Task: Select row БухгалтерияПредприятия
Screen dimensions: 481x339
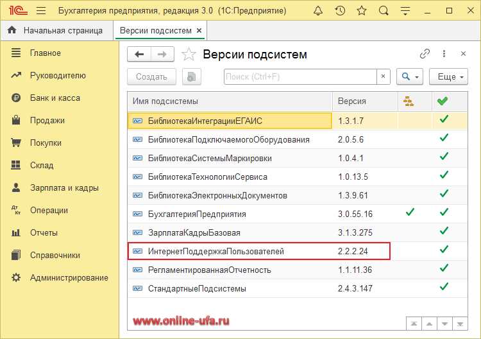Action: tap(298, 214)
